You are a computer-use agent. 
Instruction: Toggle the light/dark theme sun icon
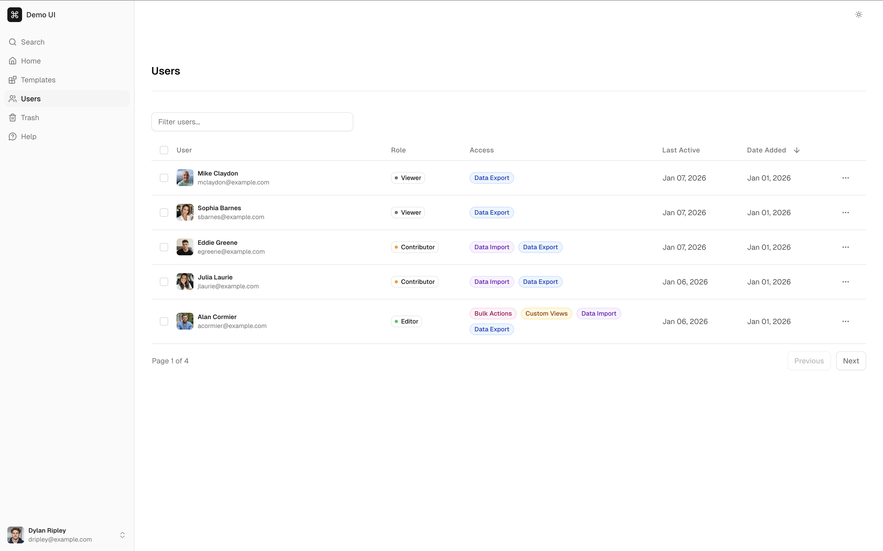[859, 15]
